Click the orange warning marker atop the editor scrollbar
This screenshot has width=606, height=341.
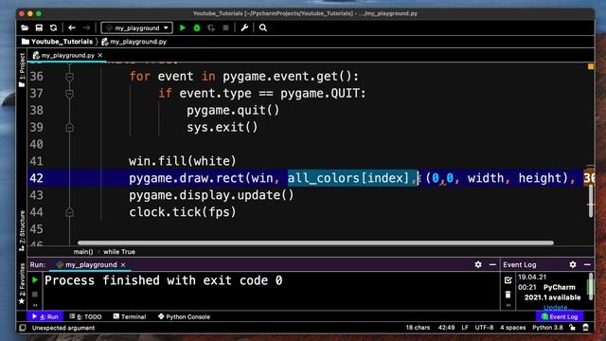point(591,66)
